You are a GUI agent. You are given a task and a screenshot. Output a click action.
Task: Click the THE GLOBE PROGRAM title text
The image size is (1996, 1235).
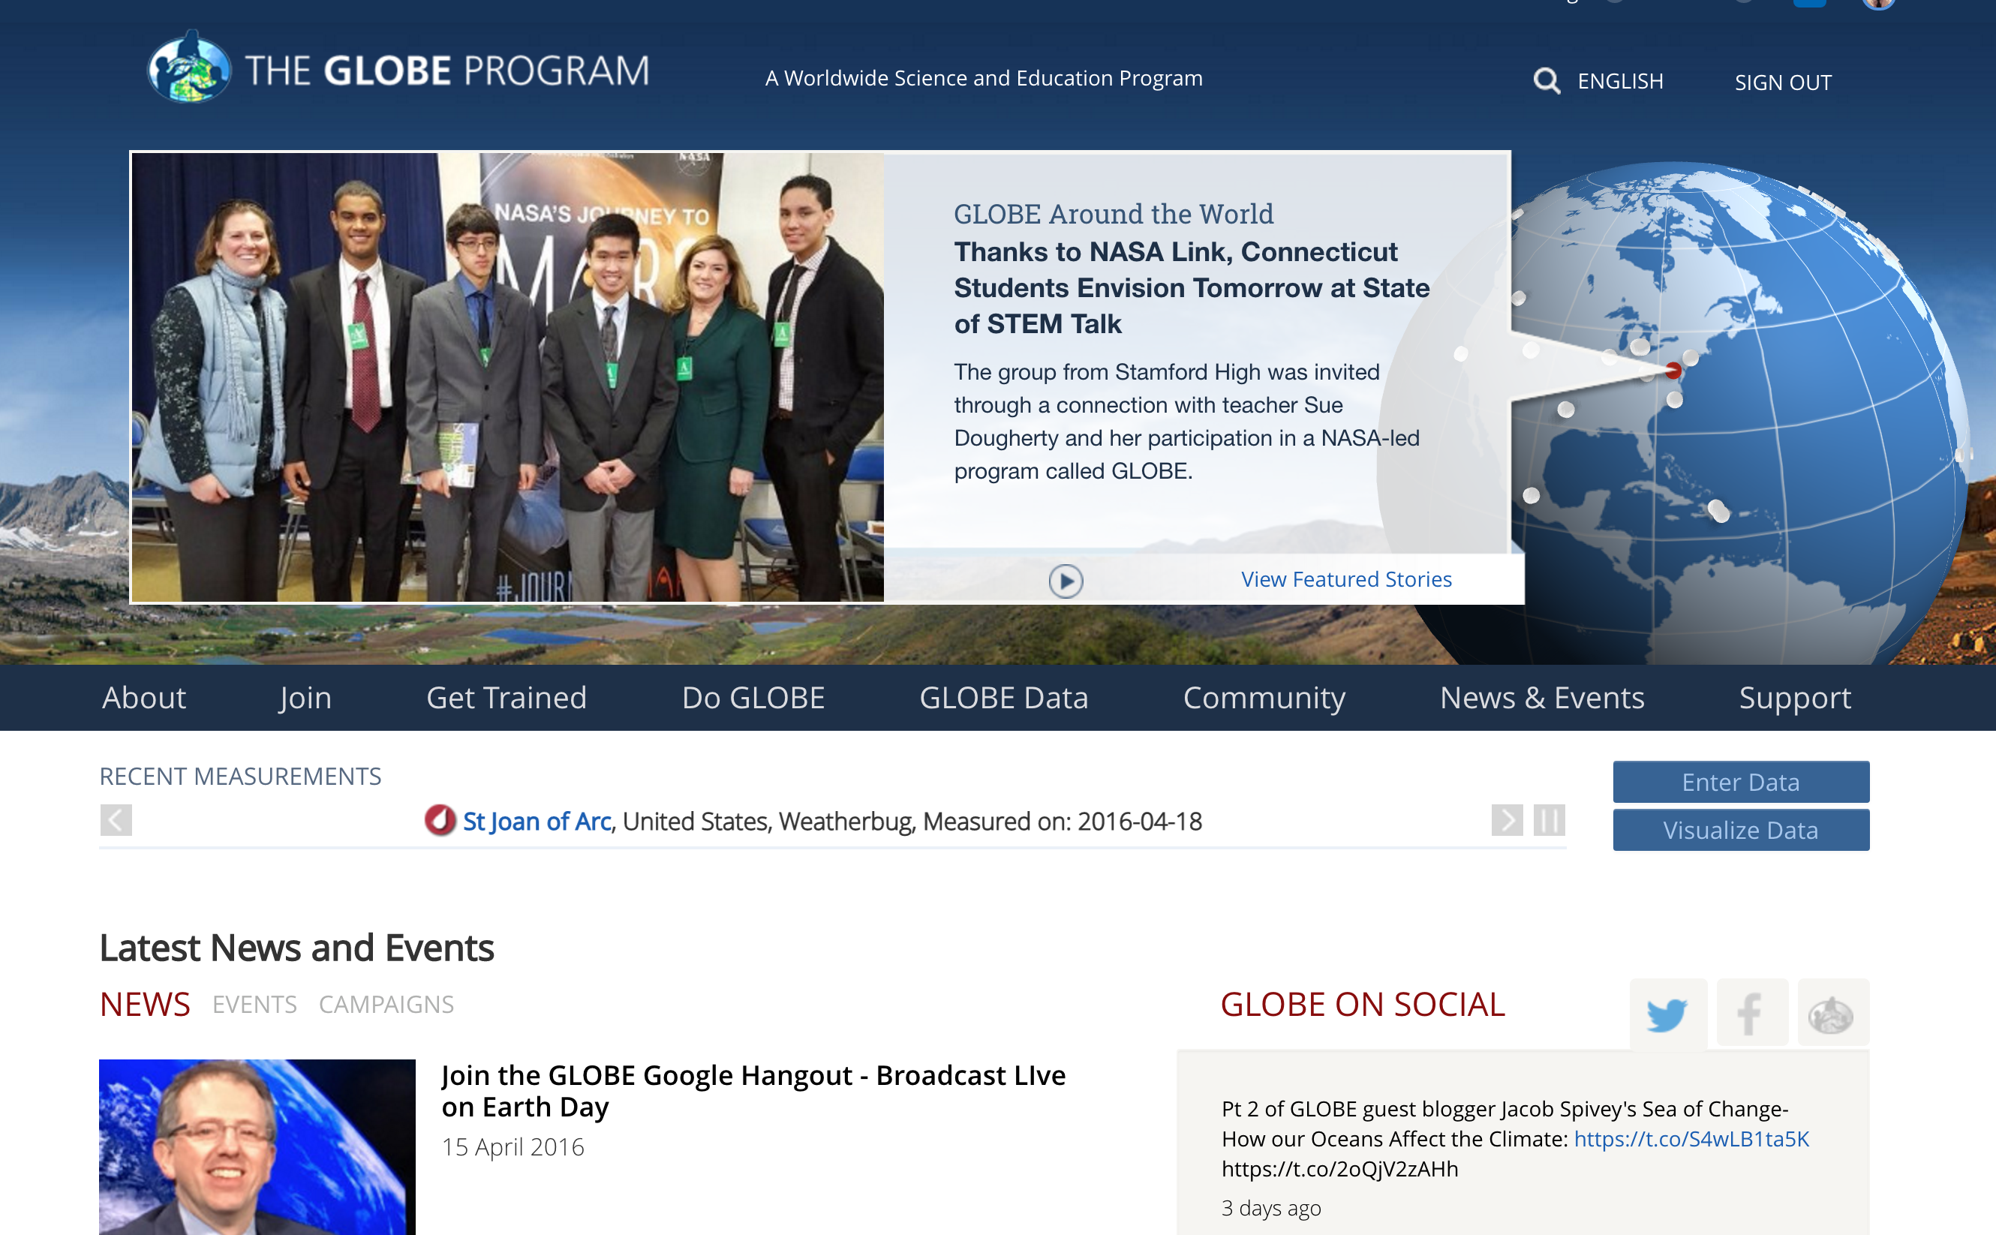447,71
